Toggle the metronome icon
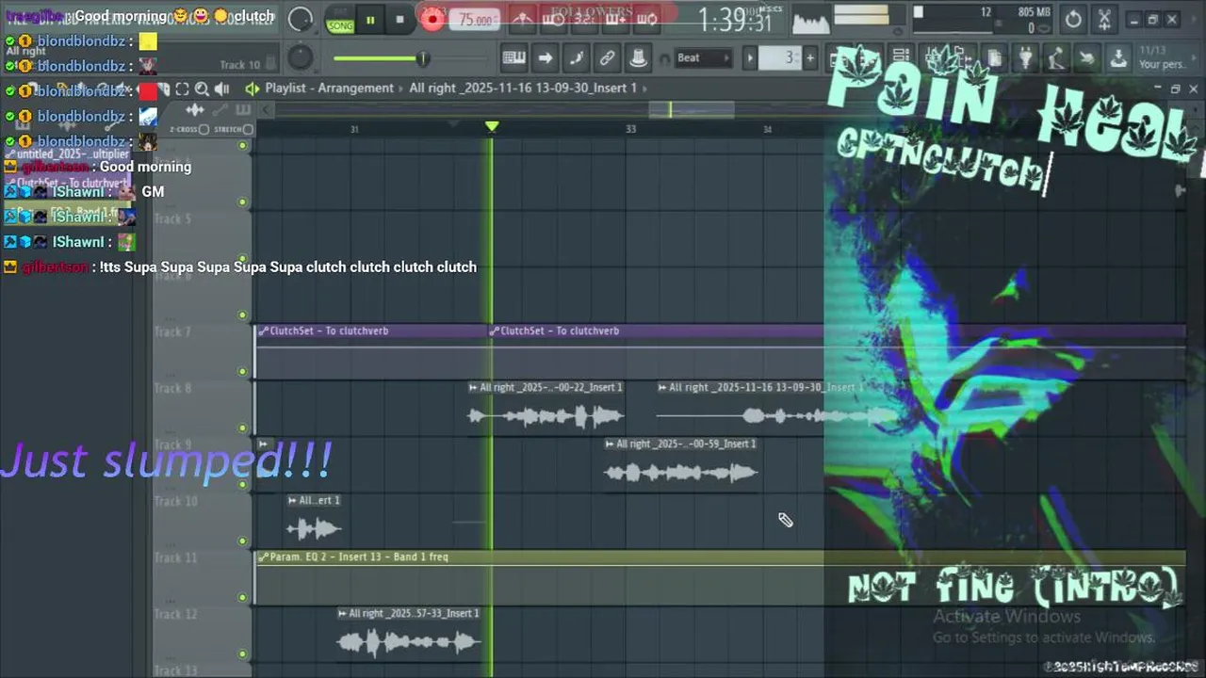The width and height of the screenshot is (1206, 678). click(x=524, y=20)
